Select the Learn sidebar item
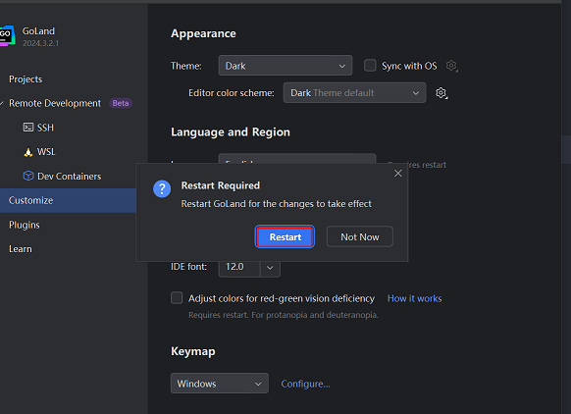Viewport: 571px width, 414px height. tap(21, 249)
